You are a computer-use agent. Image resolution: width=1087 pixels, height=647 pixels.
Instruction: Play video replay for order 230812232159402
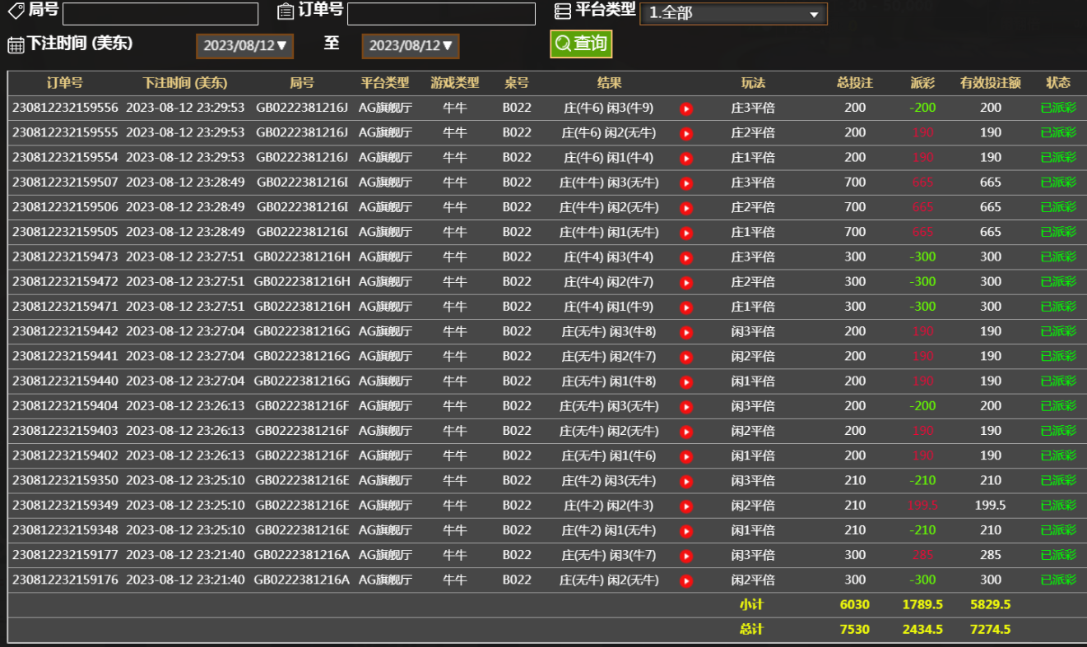pyautogui.click(x=686, y=456)
